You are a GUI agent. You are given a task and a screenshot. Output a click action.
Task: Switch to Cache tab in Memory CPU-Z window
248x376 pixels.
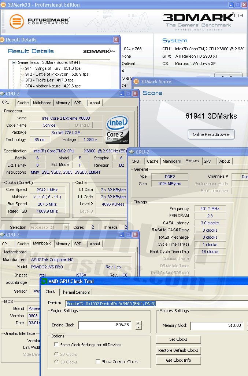point(153,162)
